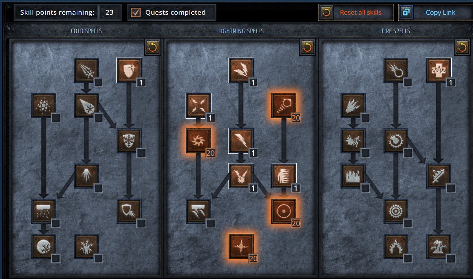
Task: Select the Fire Wall skill icon
Action: 353,176
